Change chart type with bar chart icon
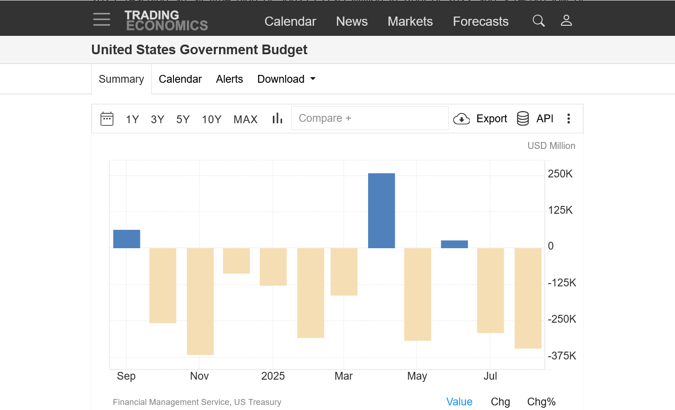Image resolution: width=675 pixels, height=410 pixels. point(277,119)
